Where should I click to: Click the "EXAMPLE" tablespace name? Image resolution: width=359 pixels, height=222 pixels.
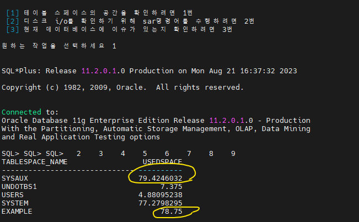(x=17, y=212)
